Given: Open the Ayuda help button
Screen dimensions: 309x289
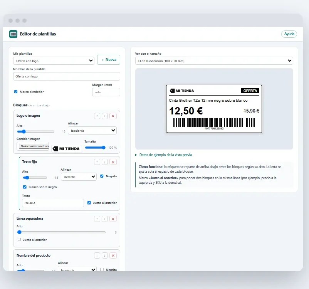Looking at the screenshot, I should coord(289,34).
